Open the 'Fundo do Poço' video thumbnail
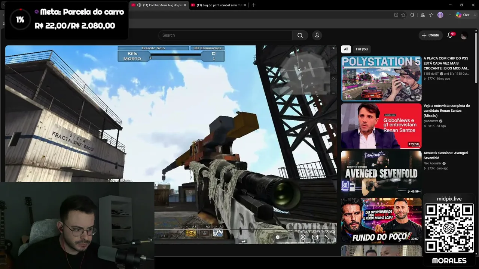This screenshot has width=479, height=269. point(381,220)
